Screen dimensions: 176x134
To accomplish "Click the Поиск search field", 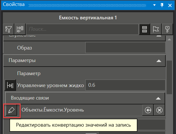I will [82, 29].
